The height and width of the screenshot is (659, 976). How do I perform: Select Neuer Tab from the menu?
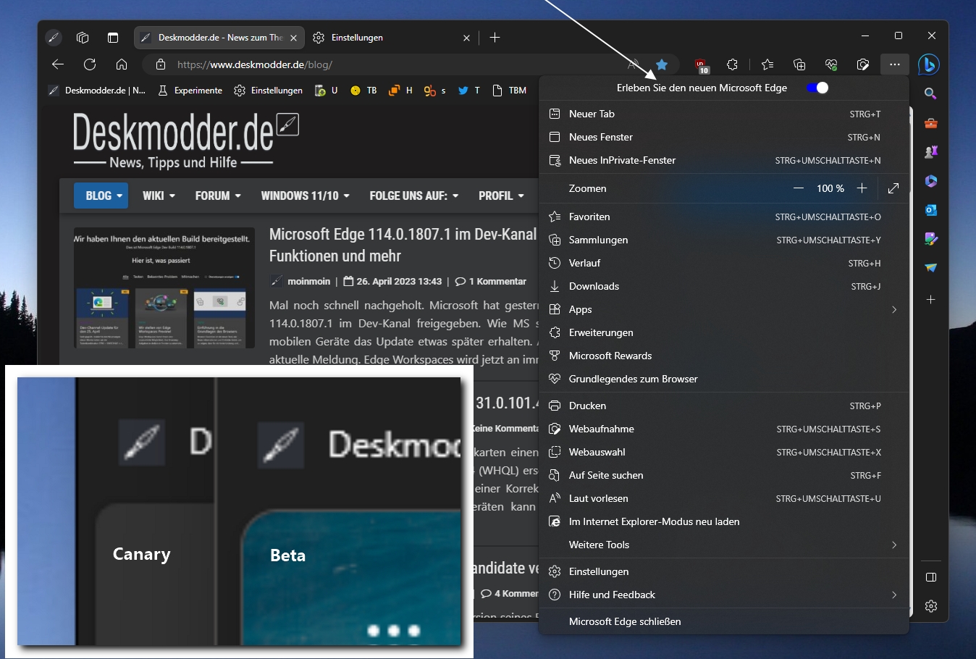coord(724,114)
